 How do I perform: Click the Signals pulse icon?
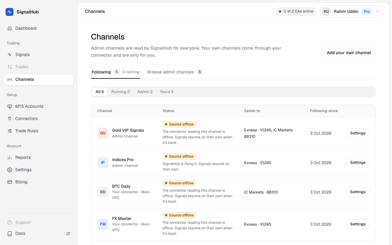coord(9,55)
